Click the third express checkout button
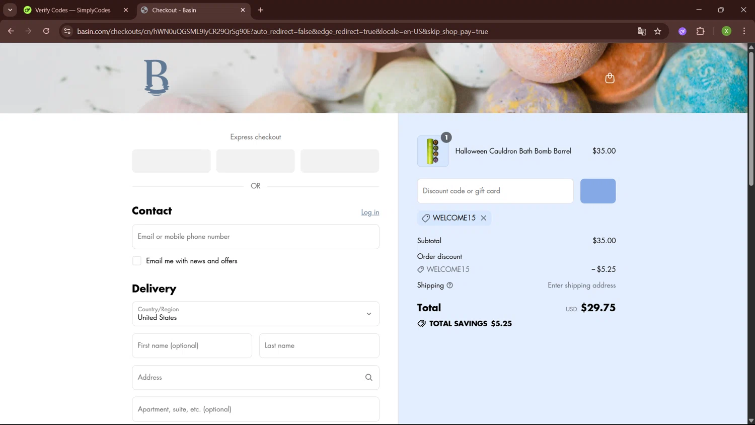The width and height of the screenshot is (755, 425). coord(340,161)
